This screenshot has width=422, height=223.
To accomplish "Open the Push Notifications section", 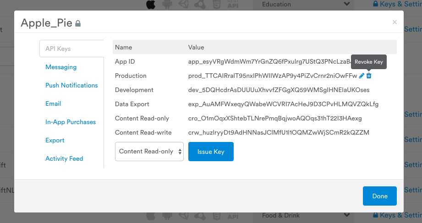I will [x=71, y=85].
